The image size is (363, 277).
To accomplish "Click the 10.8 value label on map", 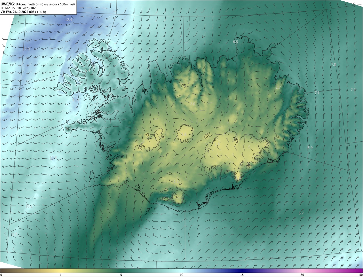I will pos(53,158).
